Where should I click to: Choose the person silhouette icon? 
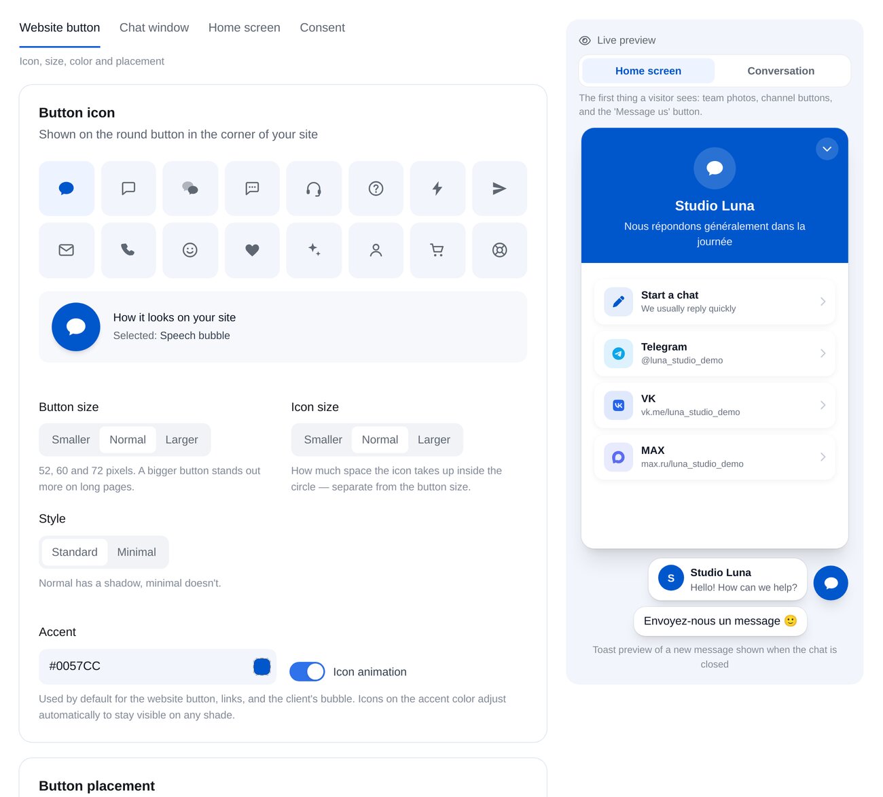coord(376,250)
